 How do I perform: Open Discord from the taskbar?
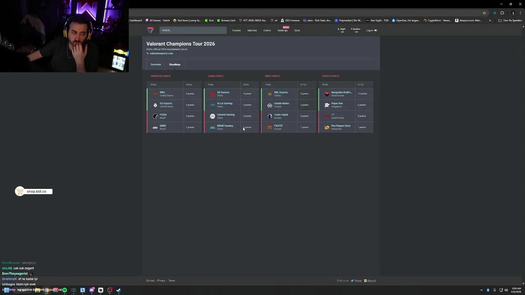(x=91, y=290)
